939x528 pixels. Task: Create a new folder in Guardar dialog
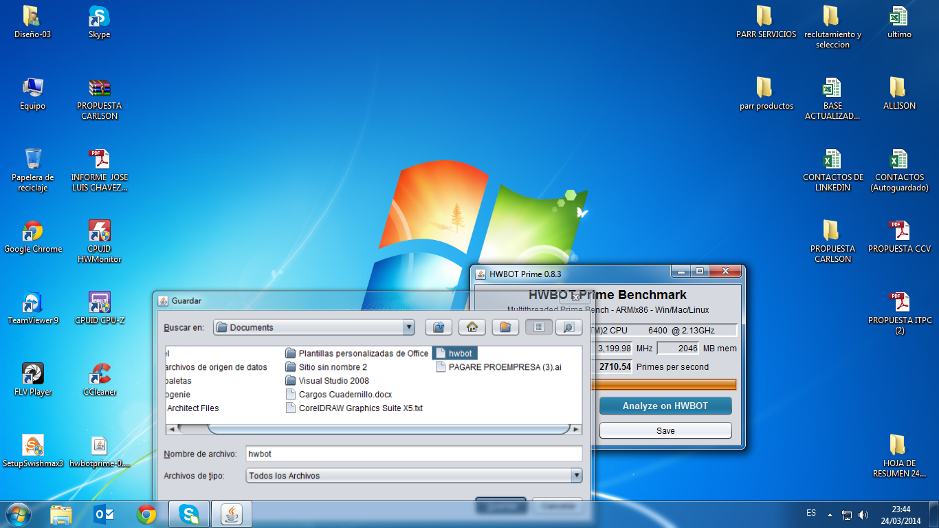[x=505, y=327]
